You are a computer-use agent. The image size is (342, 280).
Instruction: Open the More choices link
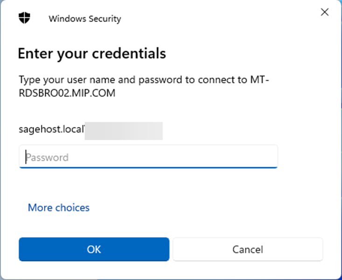click(x=59, y=207)
